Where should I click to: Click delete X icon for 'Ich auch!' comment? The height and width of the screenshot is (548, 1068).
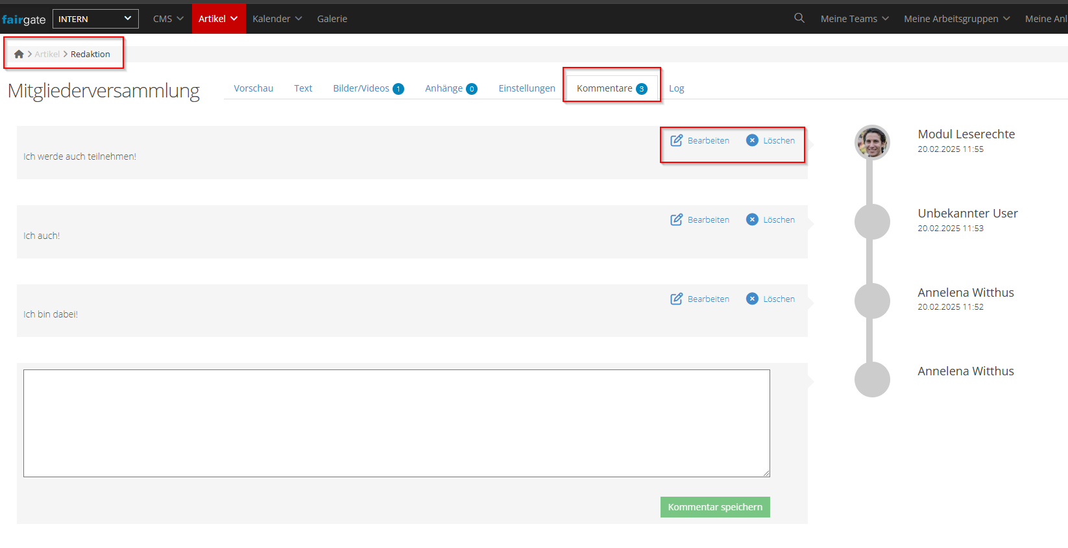tap(752, 219)
